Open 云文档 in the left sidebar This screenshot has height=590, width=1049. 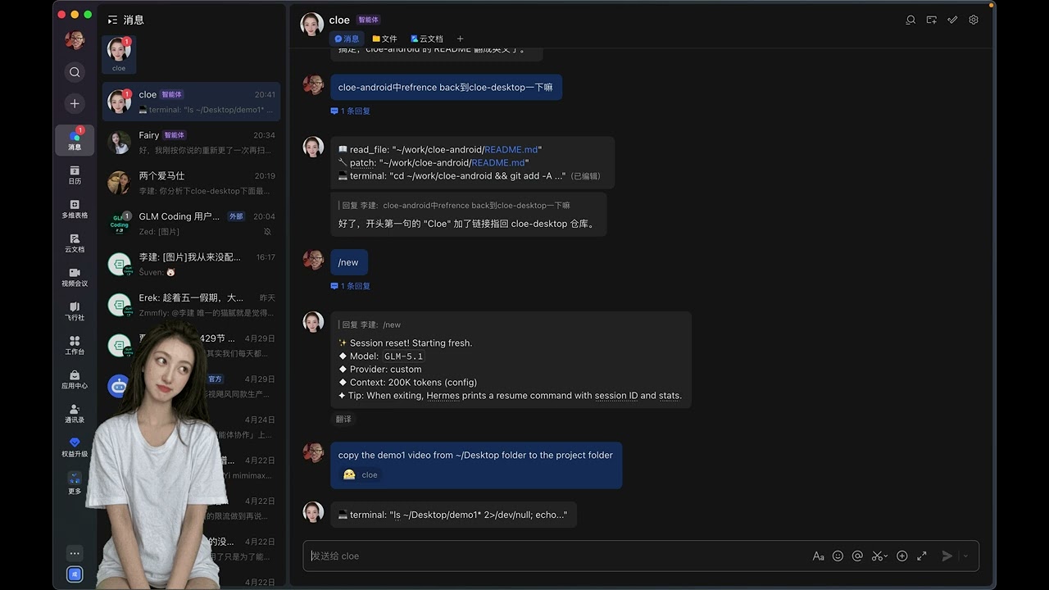point(75,243)
